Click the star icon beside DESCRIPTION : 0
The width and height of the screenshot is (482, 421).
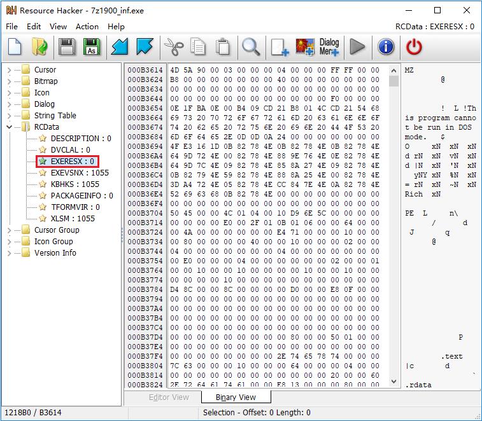pyautogui.click(x=43, y=139)
